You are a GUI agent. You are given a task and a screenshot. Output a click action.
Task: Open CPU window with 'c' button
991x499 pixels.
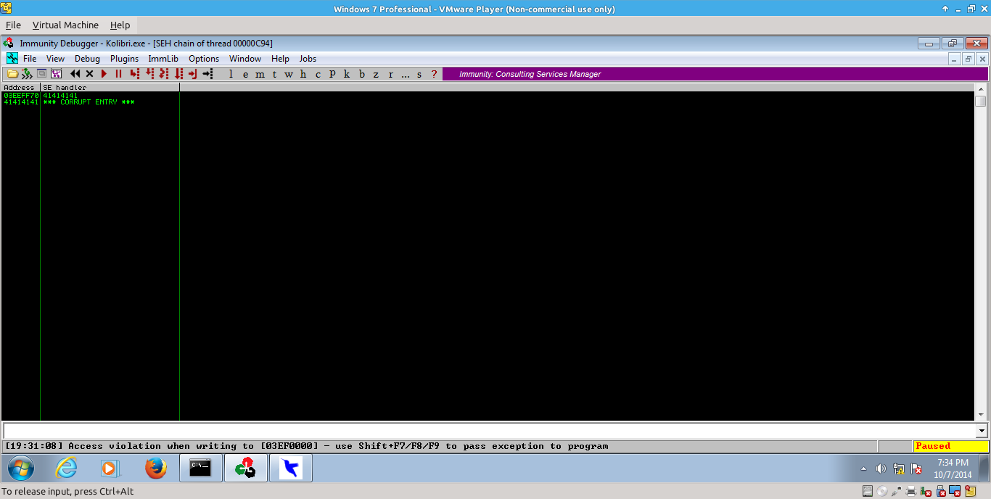318,74
